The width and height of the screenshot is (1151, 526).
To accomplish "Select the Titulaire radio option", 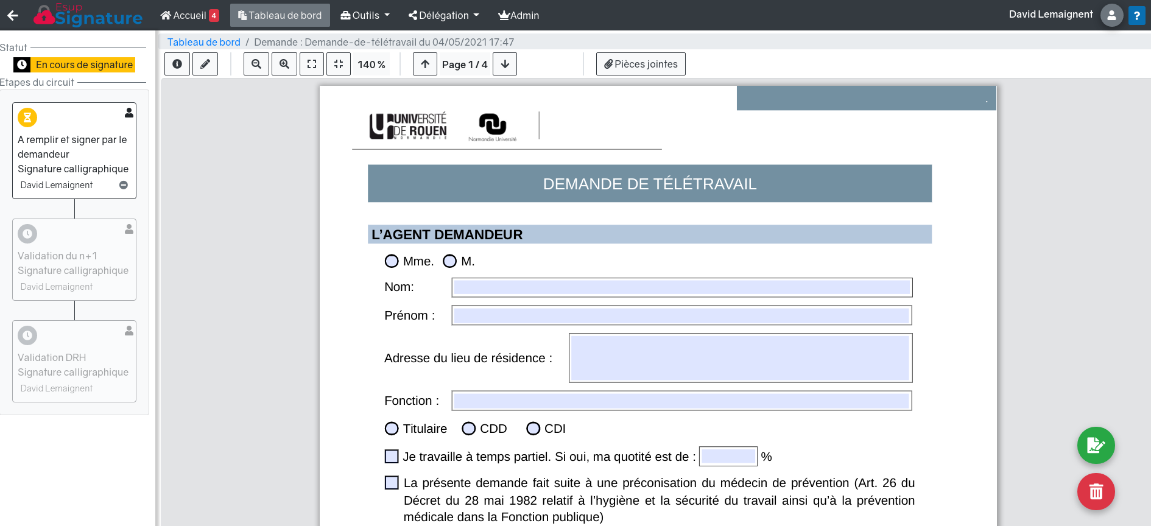I will 392,429.
